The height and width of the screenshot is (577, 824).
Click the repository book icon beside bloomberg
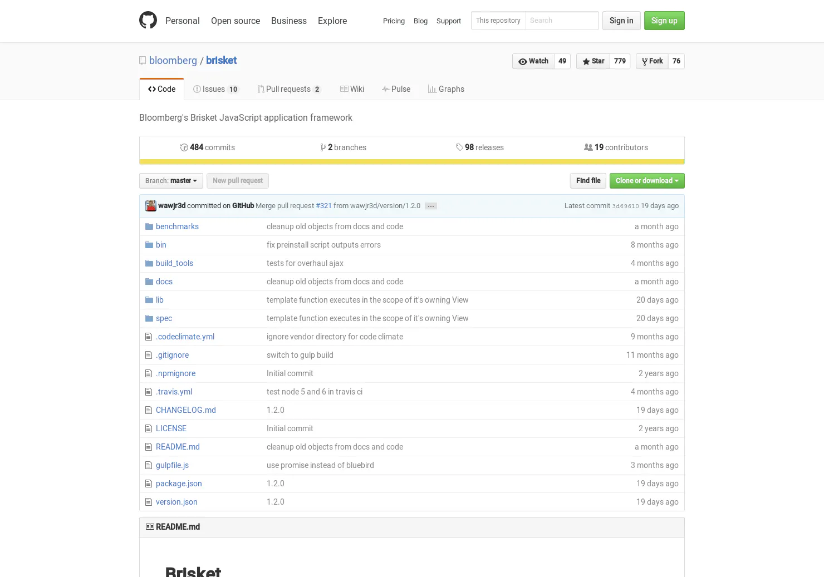[x=143, y=61]
